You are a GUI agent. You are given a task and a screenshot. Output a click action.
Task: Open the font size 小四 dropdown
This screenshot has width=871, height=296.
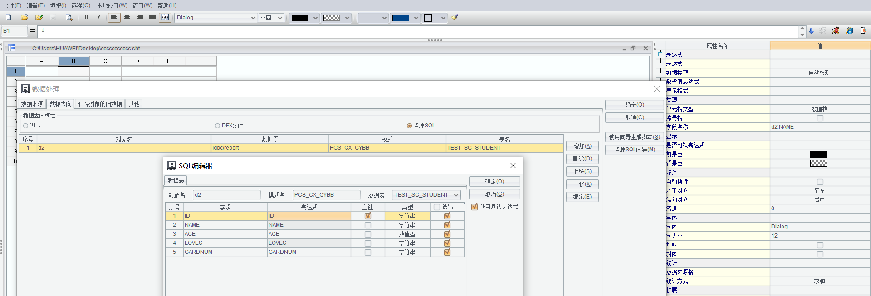pyautogui.click(x=280, y=18)
